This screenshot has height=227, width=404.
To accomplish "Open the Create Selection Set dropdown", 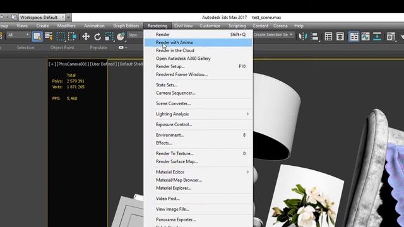I will pyautogui.click(x=273, y=35).
